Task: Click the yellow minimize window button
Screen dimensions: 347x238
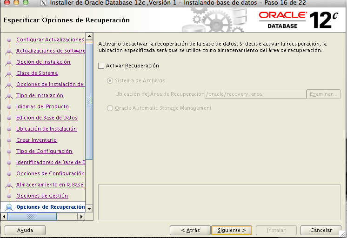Action: click(x=16, y=2)
